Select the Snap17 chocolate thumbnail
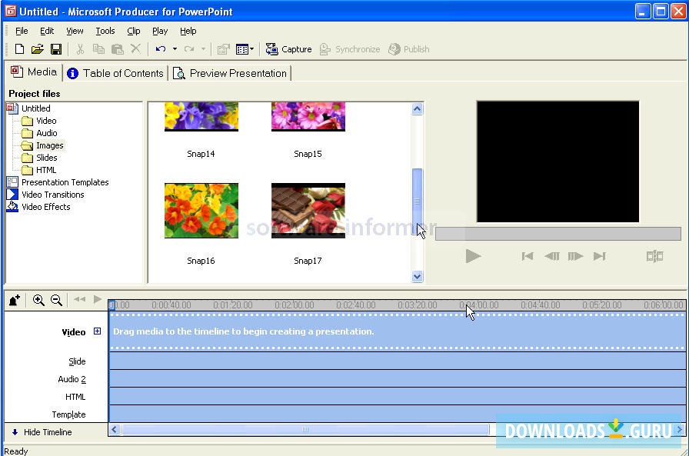Screen dimensions: 689x456 coord(308,209)
